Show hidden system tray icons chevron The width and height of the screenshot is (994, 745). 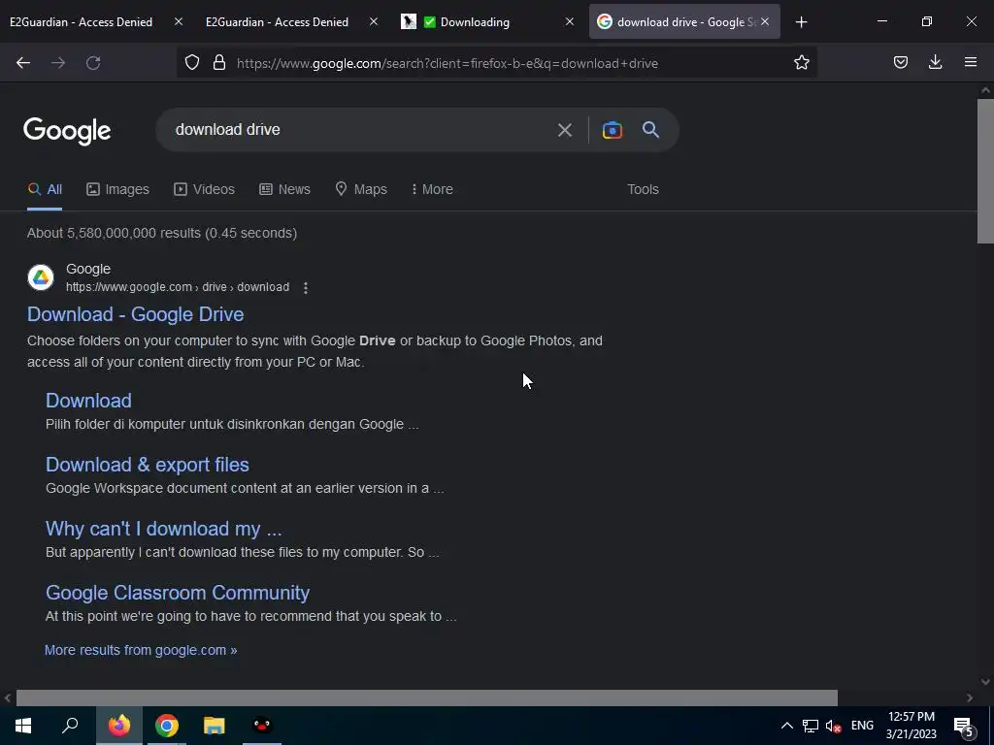[786, 726]
